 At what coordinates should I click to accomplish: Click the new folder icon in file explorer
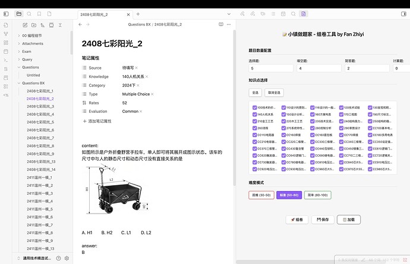[x=34, y=25]
